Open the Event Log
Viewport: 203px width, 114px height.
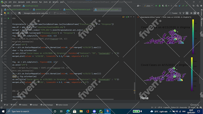[x=195, y=105]
